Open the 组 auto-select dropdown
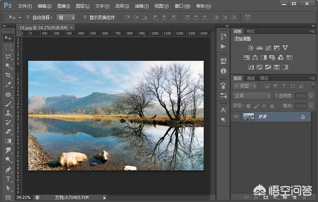The image size is (318, 202). pyautogui.click(x=66, y=17)
